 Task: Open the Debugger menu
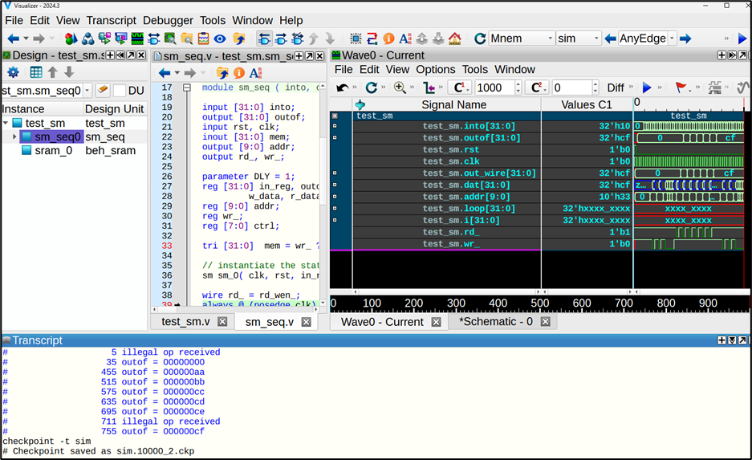point(168,20)
